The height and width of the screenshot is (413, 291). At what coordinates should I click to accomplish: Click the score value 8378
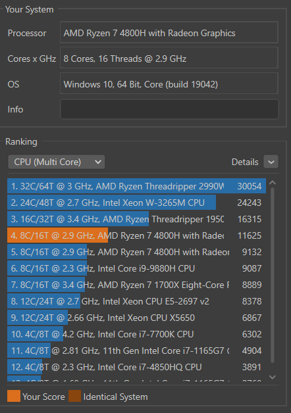251,301
